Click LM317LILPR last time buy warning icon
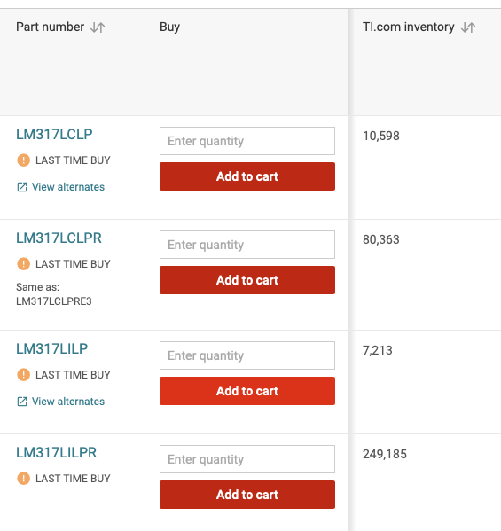The width and height of the screenshot is (501, 531). (23, 479)
